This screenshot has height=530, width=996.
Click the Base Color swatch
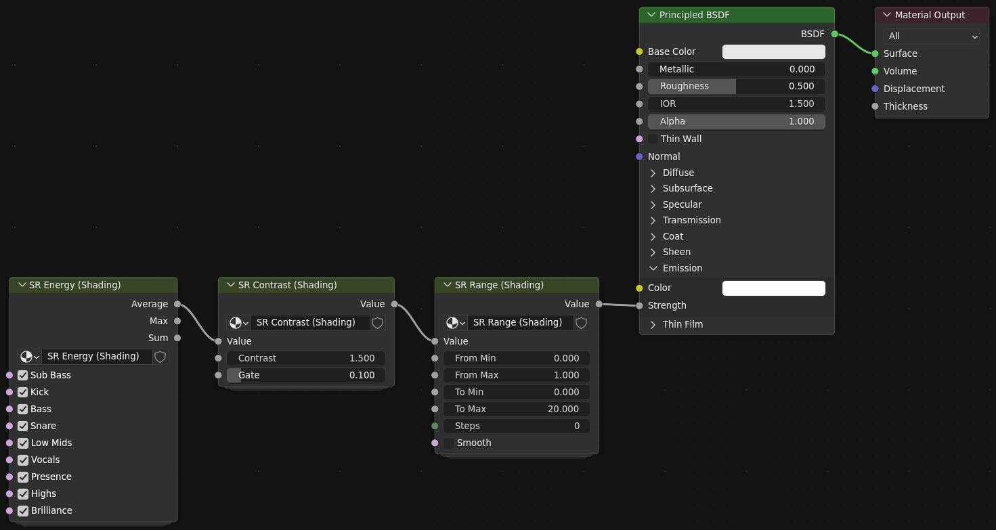pyautogui.click(x=774, y=51)
